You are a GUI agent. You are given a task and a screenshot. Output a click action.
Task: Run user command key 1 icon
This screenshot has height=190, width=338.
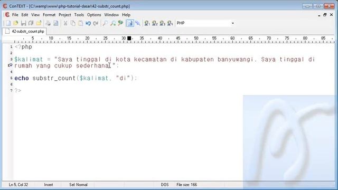[147, 23]
